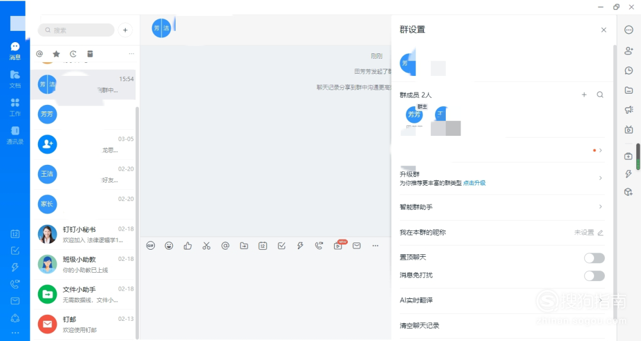Click the GIF icon in chat toolbar
641x341 pixels.
pos(150,246)
